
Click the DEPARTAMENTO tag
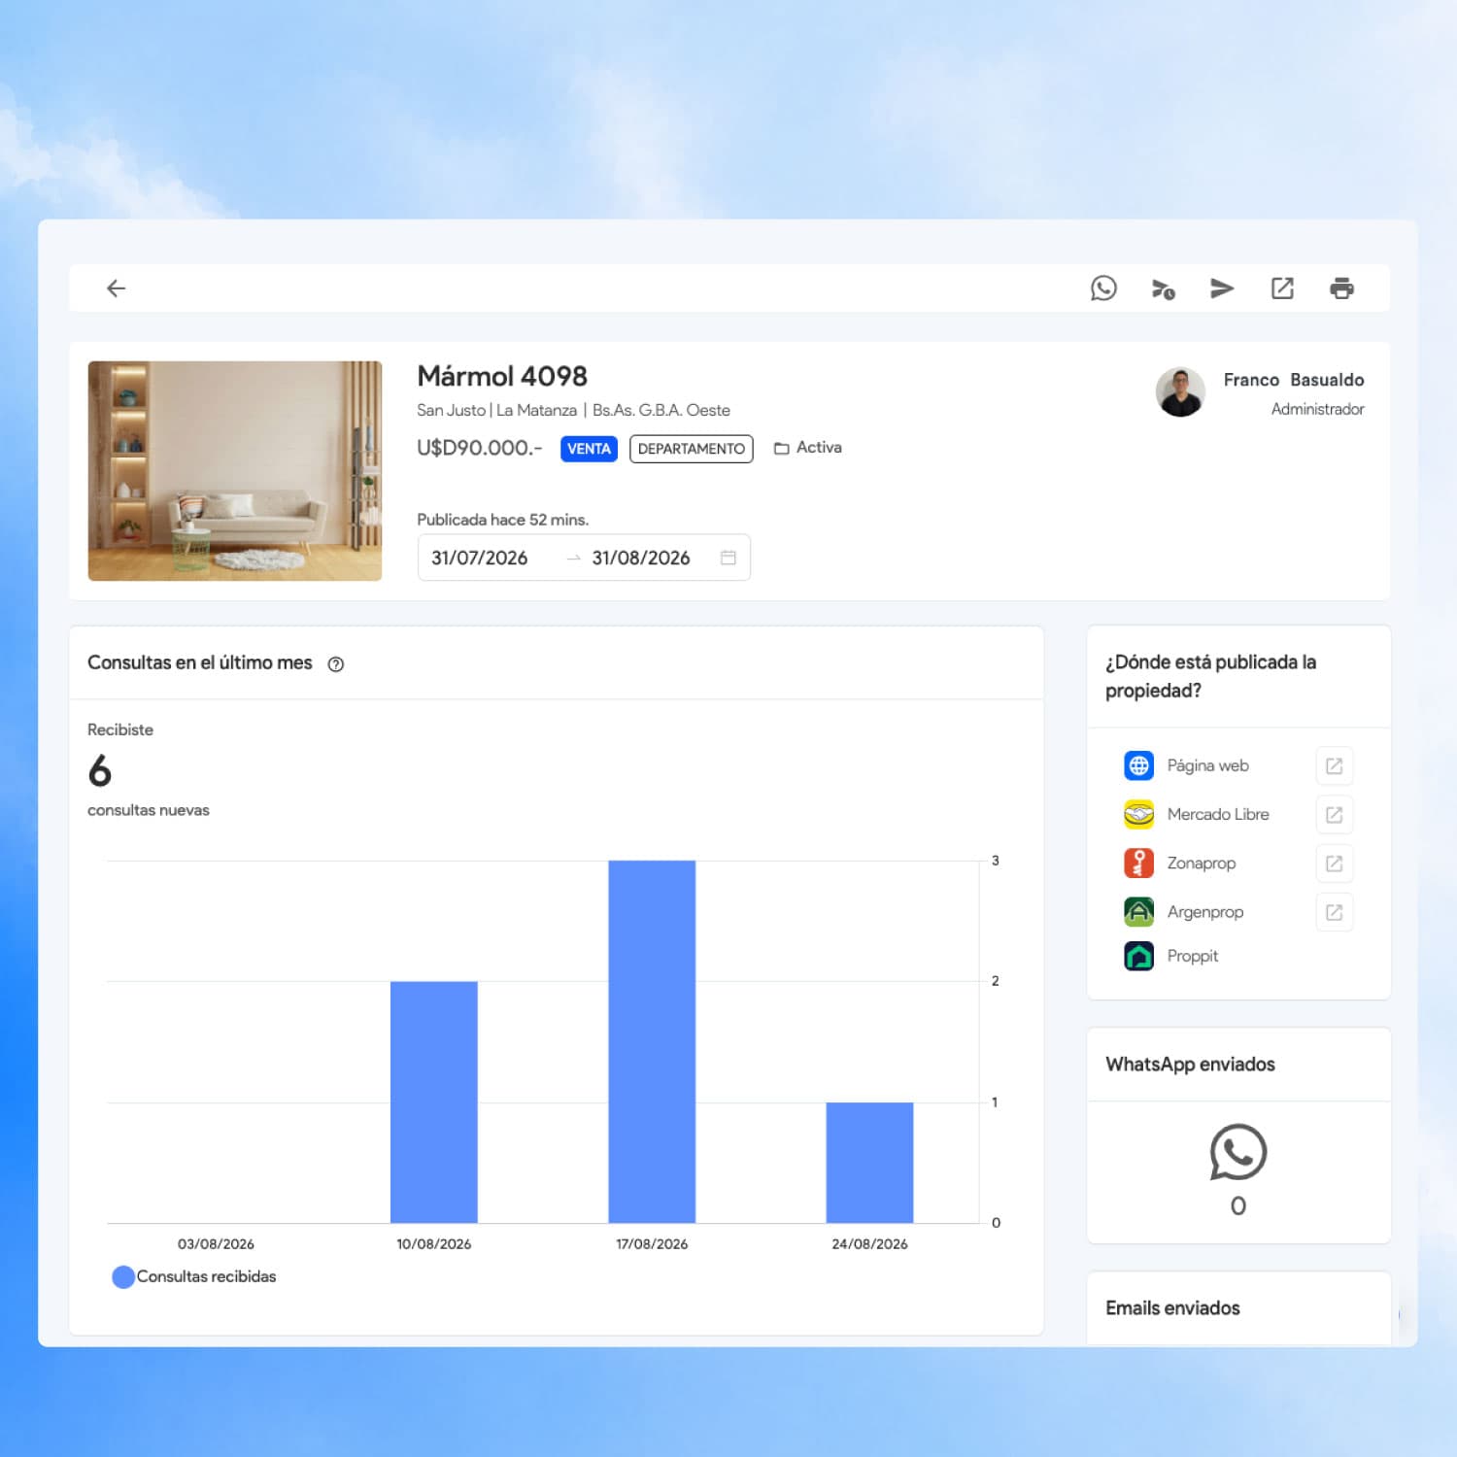click(692, 449)
